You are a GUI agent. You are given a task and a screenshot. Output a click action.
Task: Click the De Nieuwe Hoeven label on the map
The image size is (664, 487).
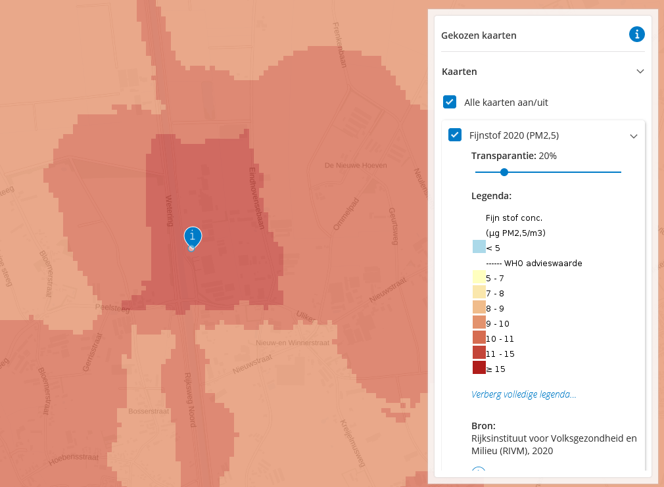coord(356,166)
